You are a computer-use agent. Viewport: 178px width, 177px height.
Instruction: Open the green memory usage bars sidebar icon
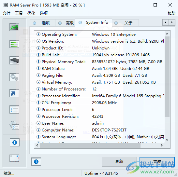coord(14,44)
